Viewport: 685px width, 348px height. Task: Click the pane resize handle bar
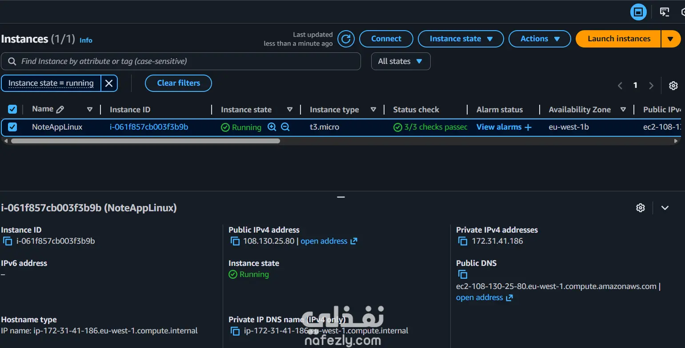pyautogui.click(x=341, y=197)
